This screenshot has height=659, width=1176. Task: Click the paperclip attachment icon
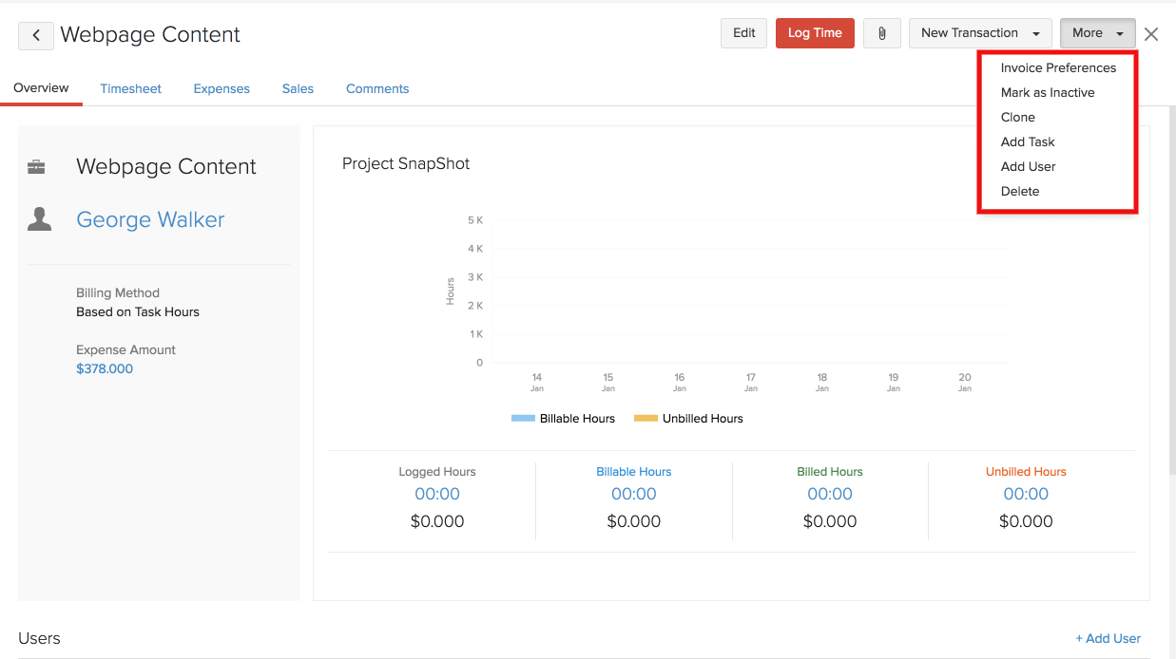pos(881,33)
